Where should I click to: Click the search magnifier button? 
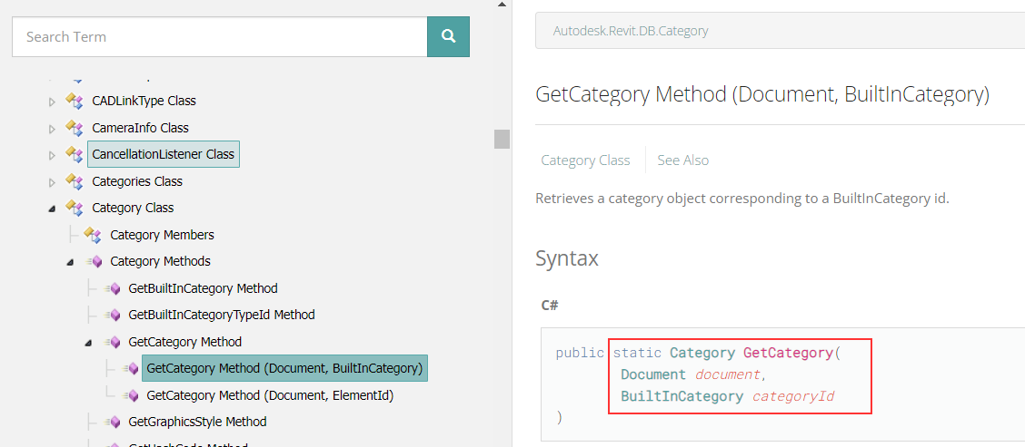click(449, 36)
